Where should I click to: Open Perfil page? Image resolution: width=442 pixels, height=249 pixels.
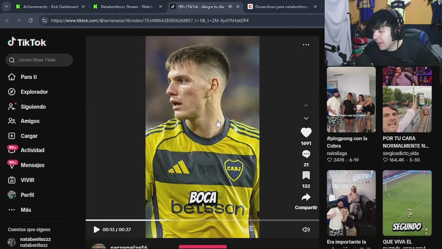click(21, 195)
